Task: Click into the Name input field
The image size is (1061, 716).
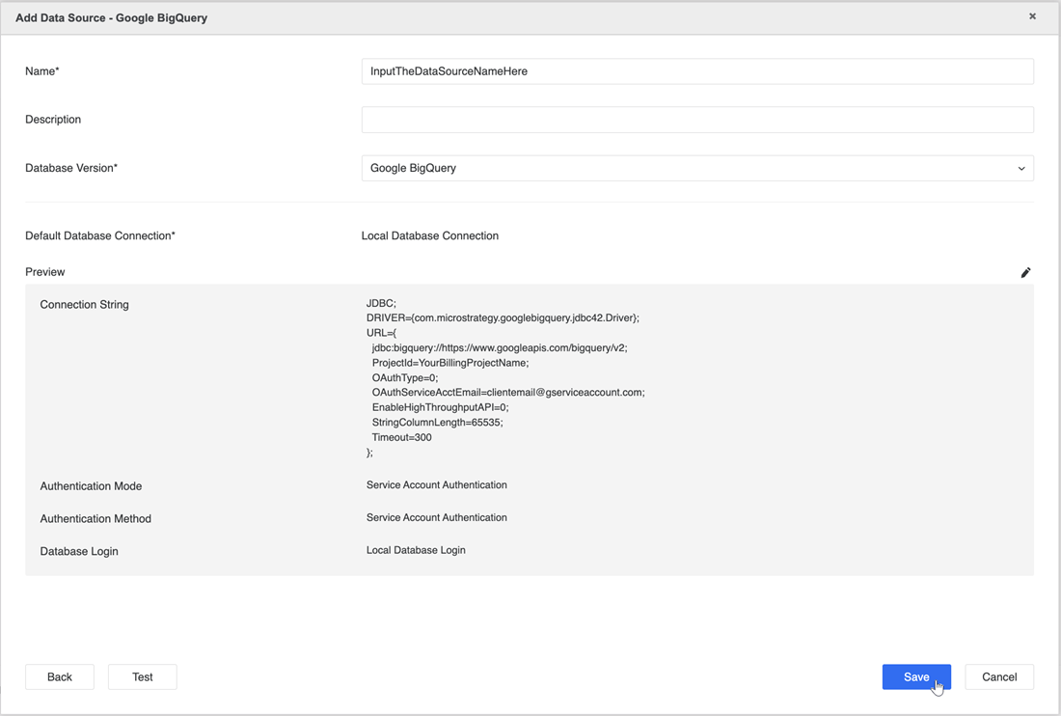Action: coord(696,71)
